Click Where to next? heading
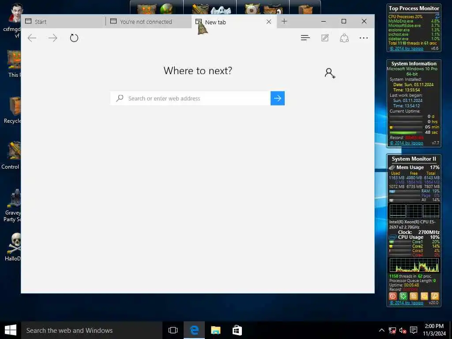This screenshot has height=339, width=452. (198, 71)
